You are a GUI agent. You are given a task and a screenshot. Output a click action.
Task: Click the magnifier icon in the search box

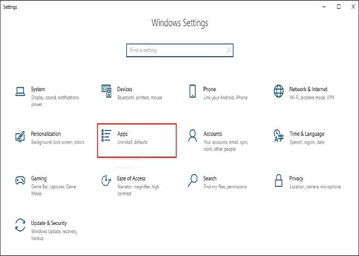[228, 50]
